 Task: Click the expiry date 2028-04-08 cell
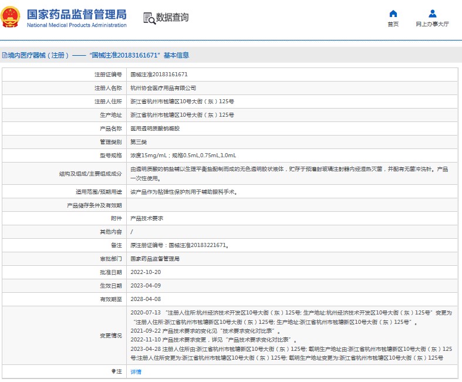pos(145,299)
